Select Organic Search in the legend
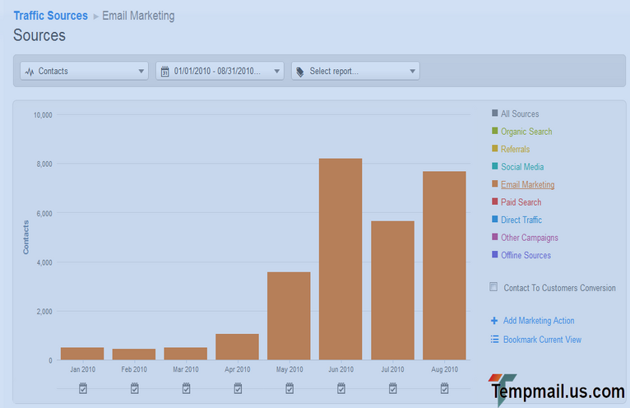The height and width of the screenshot is (408, 630). tap(526, 132)
